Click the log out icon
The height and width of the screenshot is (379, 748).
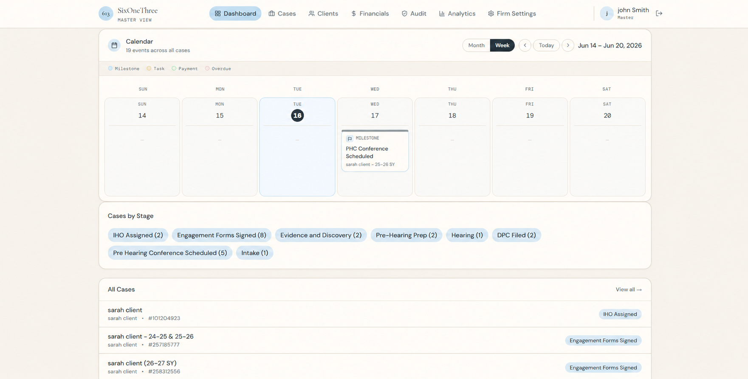659,14
